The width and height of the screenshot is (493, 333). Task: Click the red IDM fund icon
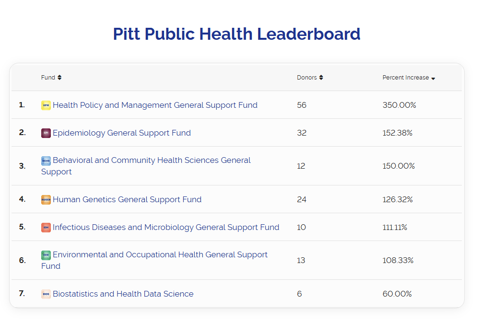[46, 228]
